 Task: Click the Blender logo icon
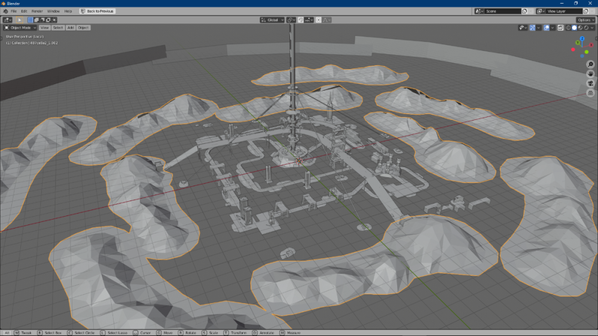(5, 11)
